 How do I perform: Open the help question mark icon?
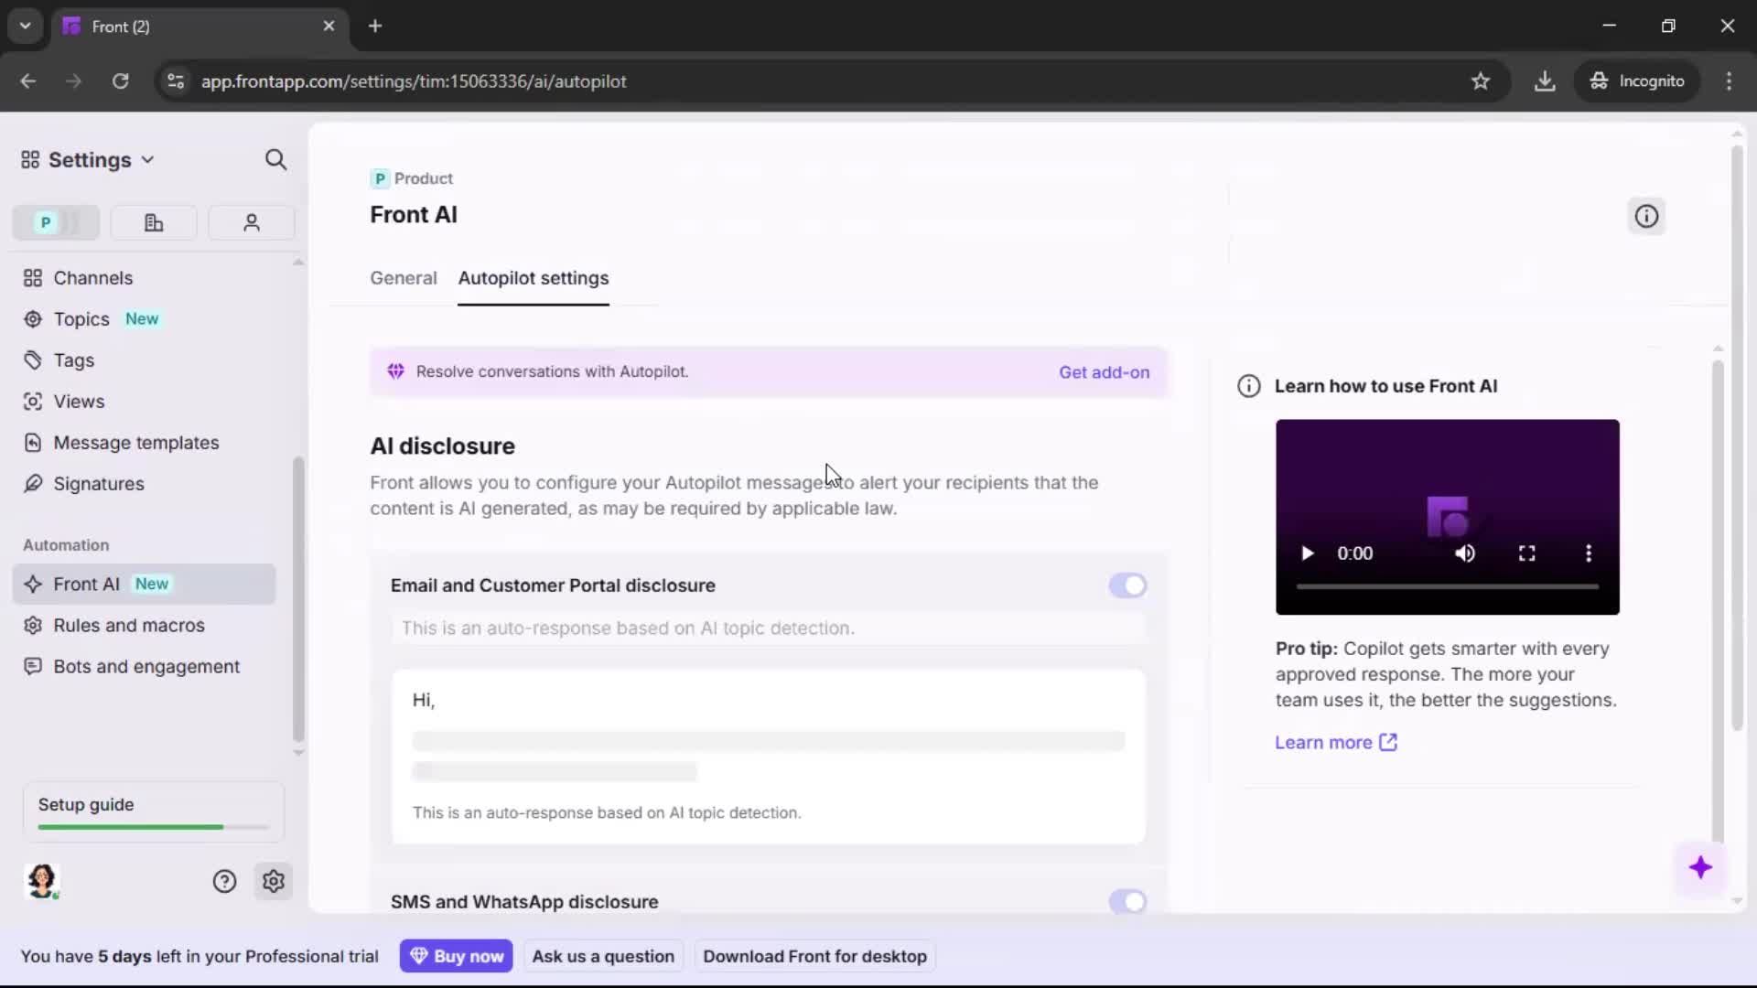[225, 881]
